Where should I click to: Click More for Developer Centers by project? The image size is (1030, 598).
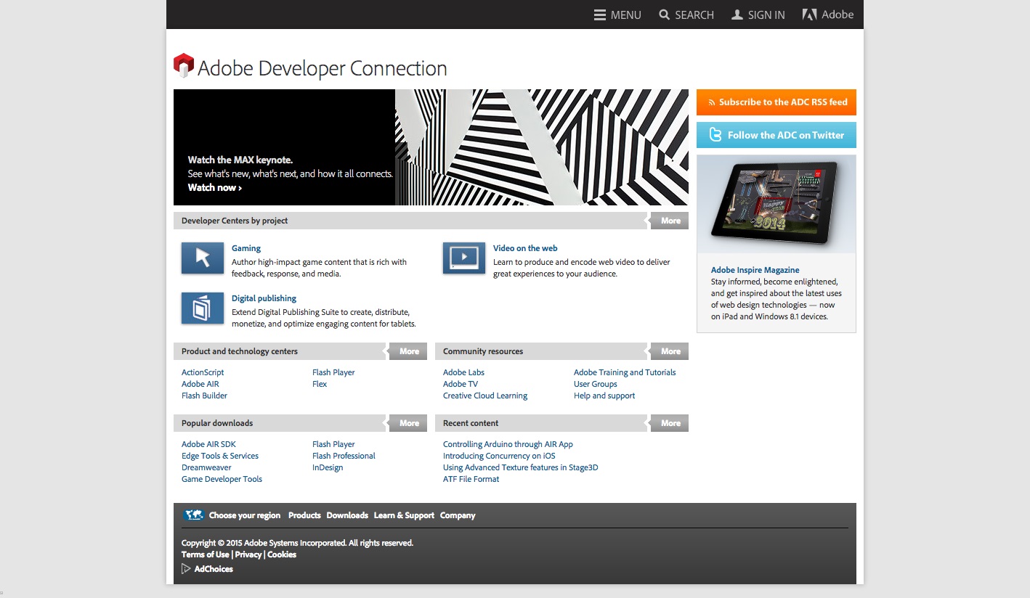670,221
